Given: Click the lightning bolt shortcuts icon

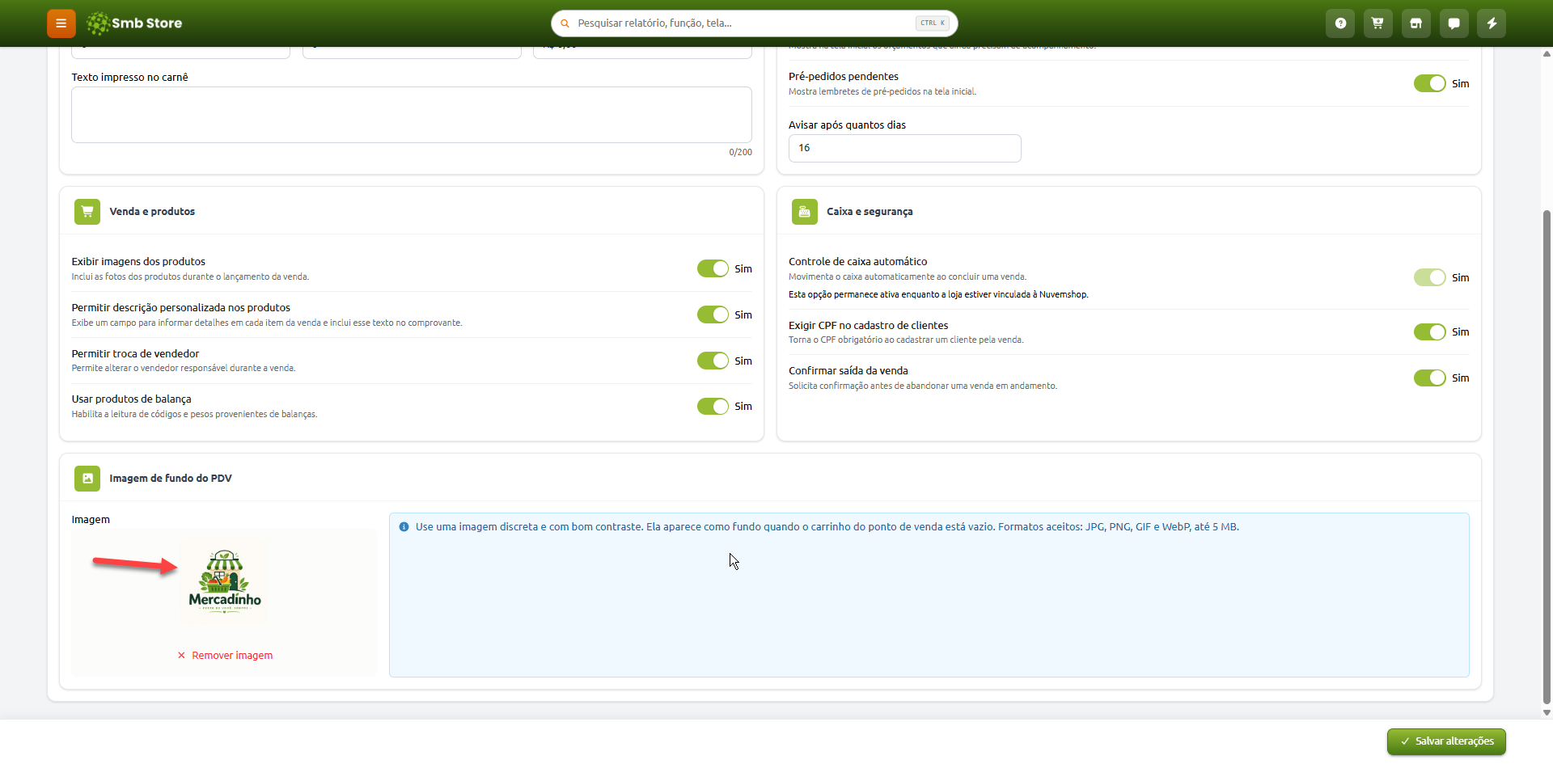Looking at the screenshot, I should [1492, 23].
